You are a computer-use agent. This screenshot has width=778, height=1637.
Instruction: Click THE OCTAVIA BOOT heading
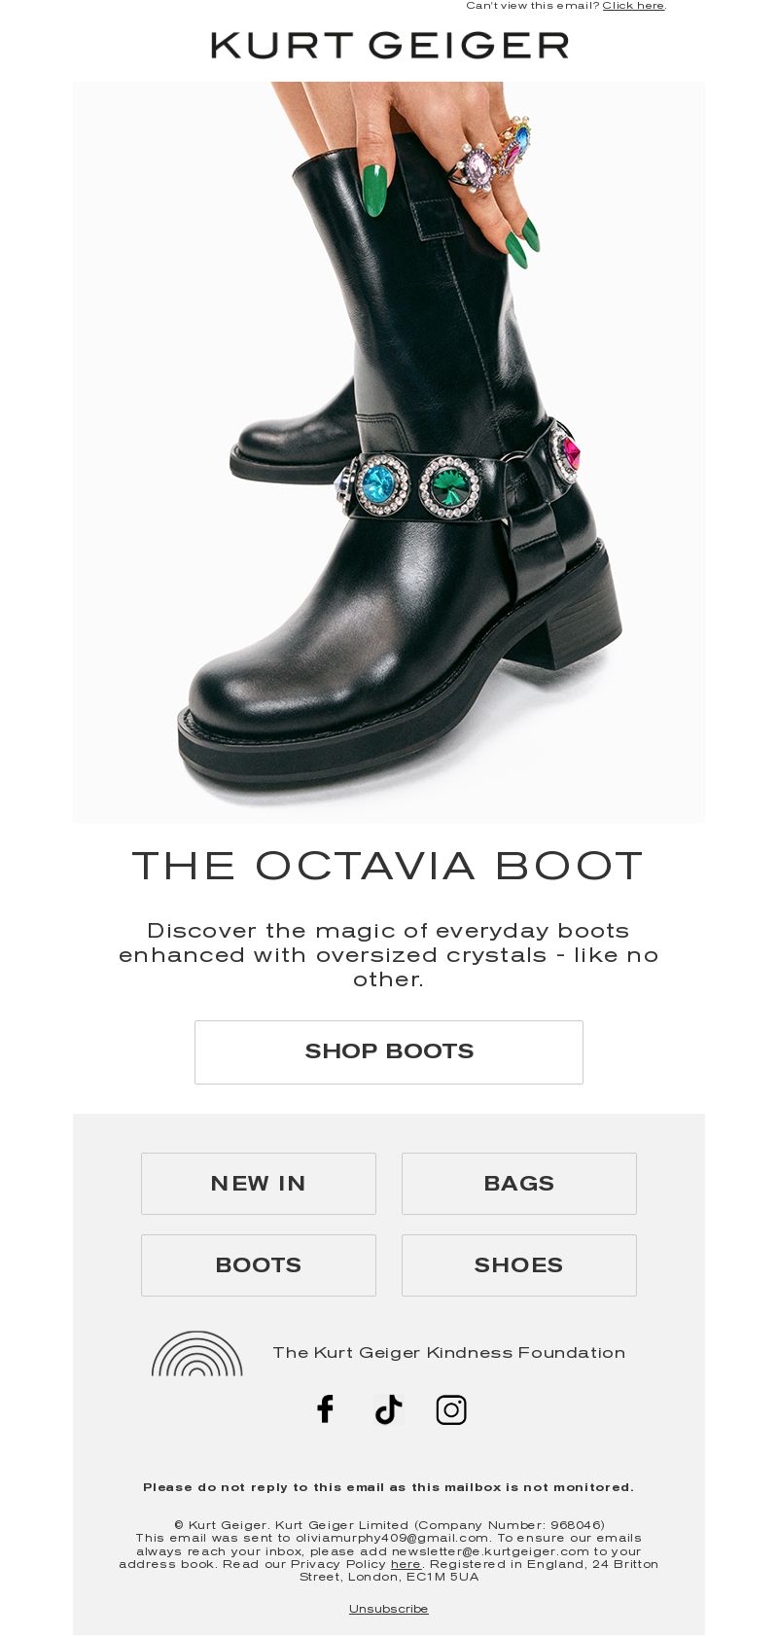click(x=389, y=866)
